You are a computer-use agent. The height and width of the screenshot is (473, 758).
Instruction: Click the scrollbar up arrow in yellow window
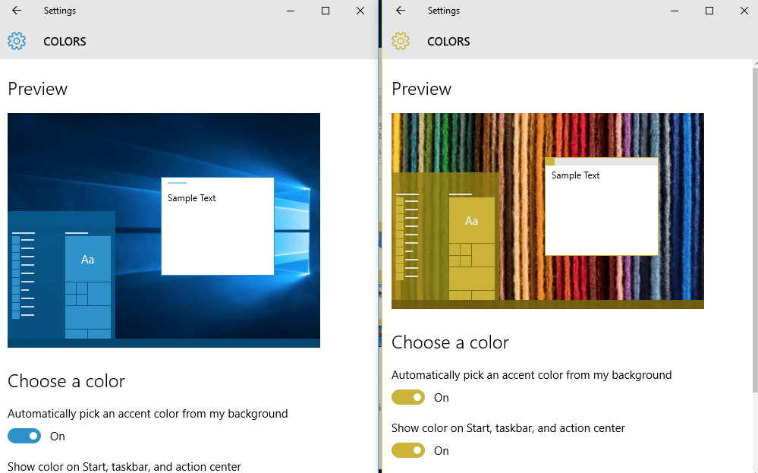pos(753,64)
